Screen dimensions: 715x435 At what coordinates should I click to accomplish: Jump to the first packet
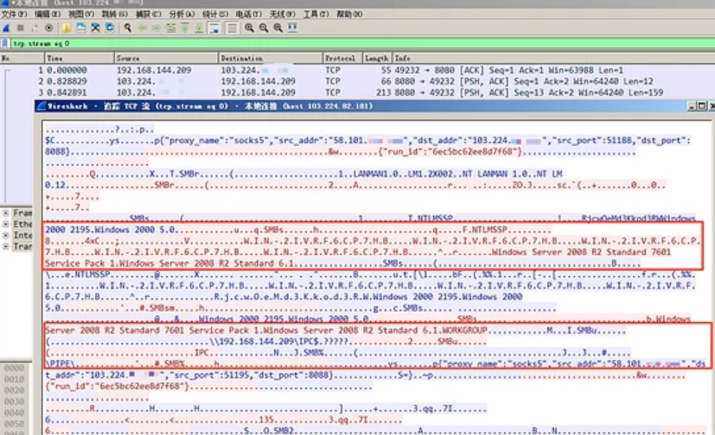point(185,28)
